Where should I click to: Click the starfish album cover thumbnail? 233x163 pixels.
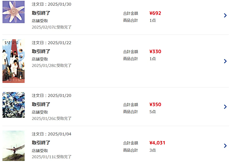tap(14, 12)
